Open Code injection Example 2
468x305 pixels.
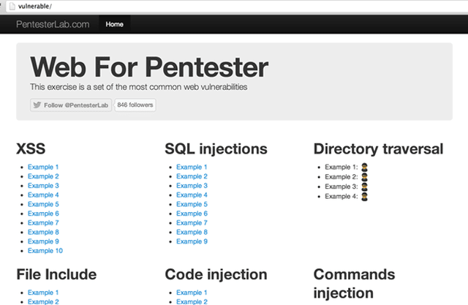point(192,301)
